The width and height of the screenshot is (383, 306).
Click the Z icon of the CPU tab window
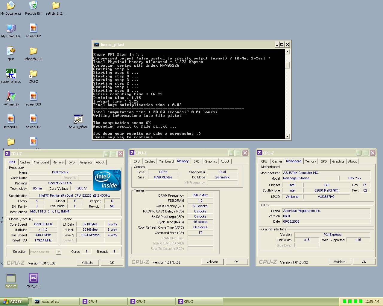pos(7,154)
